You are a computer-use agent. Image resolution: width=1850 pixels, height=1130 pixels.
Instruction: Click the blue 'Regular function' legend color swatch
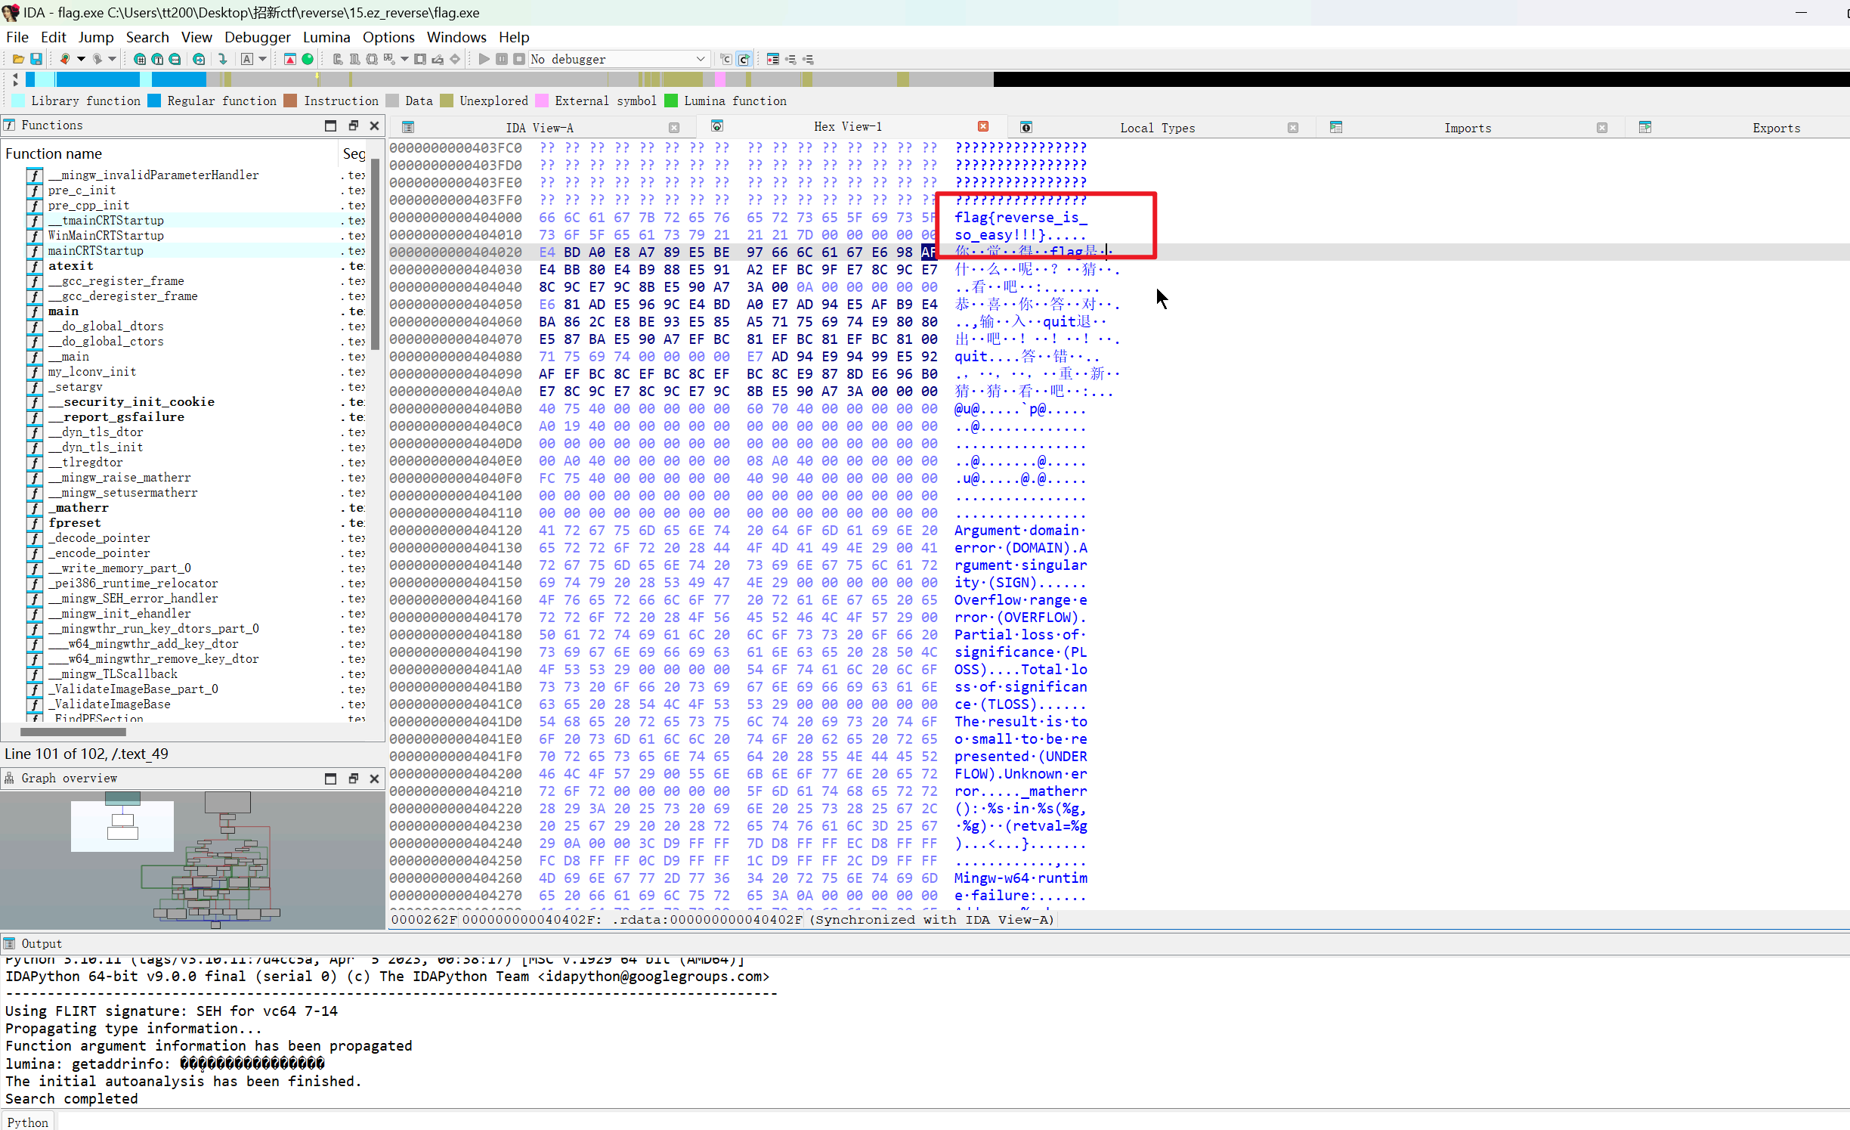pyautogui.click(x=154, y=101)
